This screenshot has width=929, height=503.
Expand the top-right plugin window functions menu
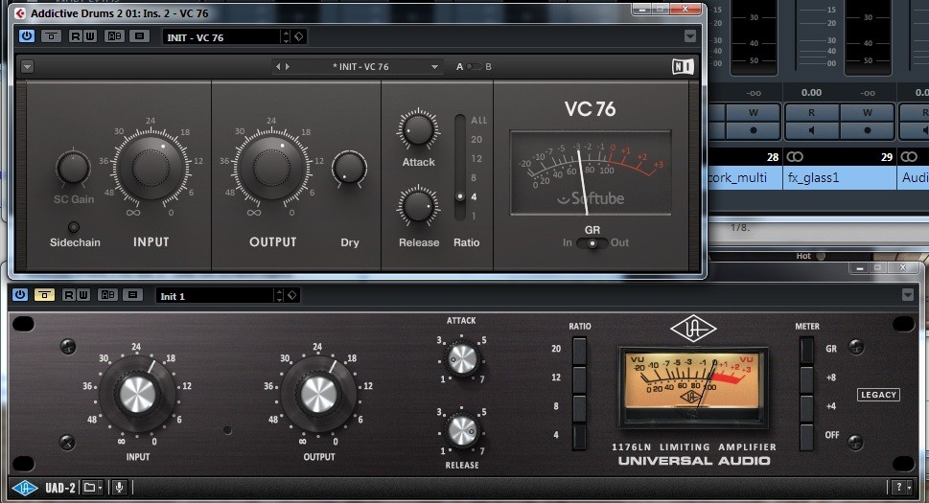(x=690, y=36)
